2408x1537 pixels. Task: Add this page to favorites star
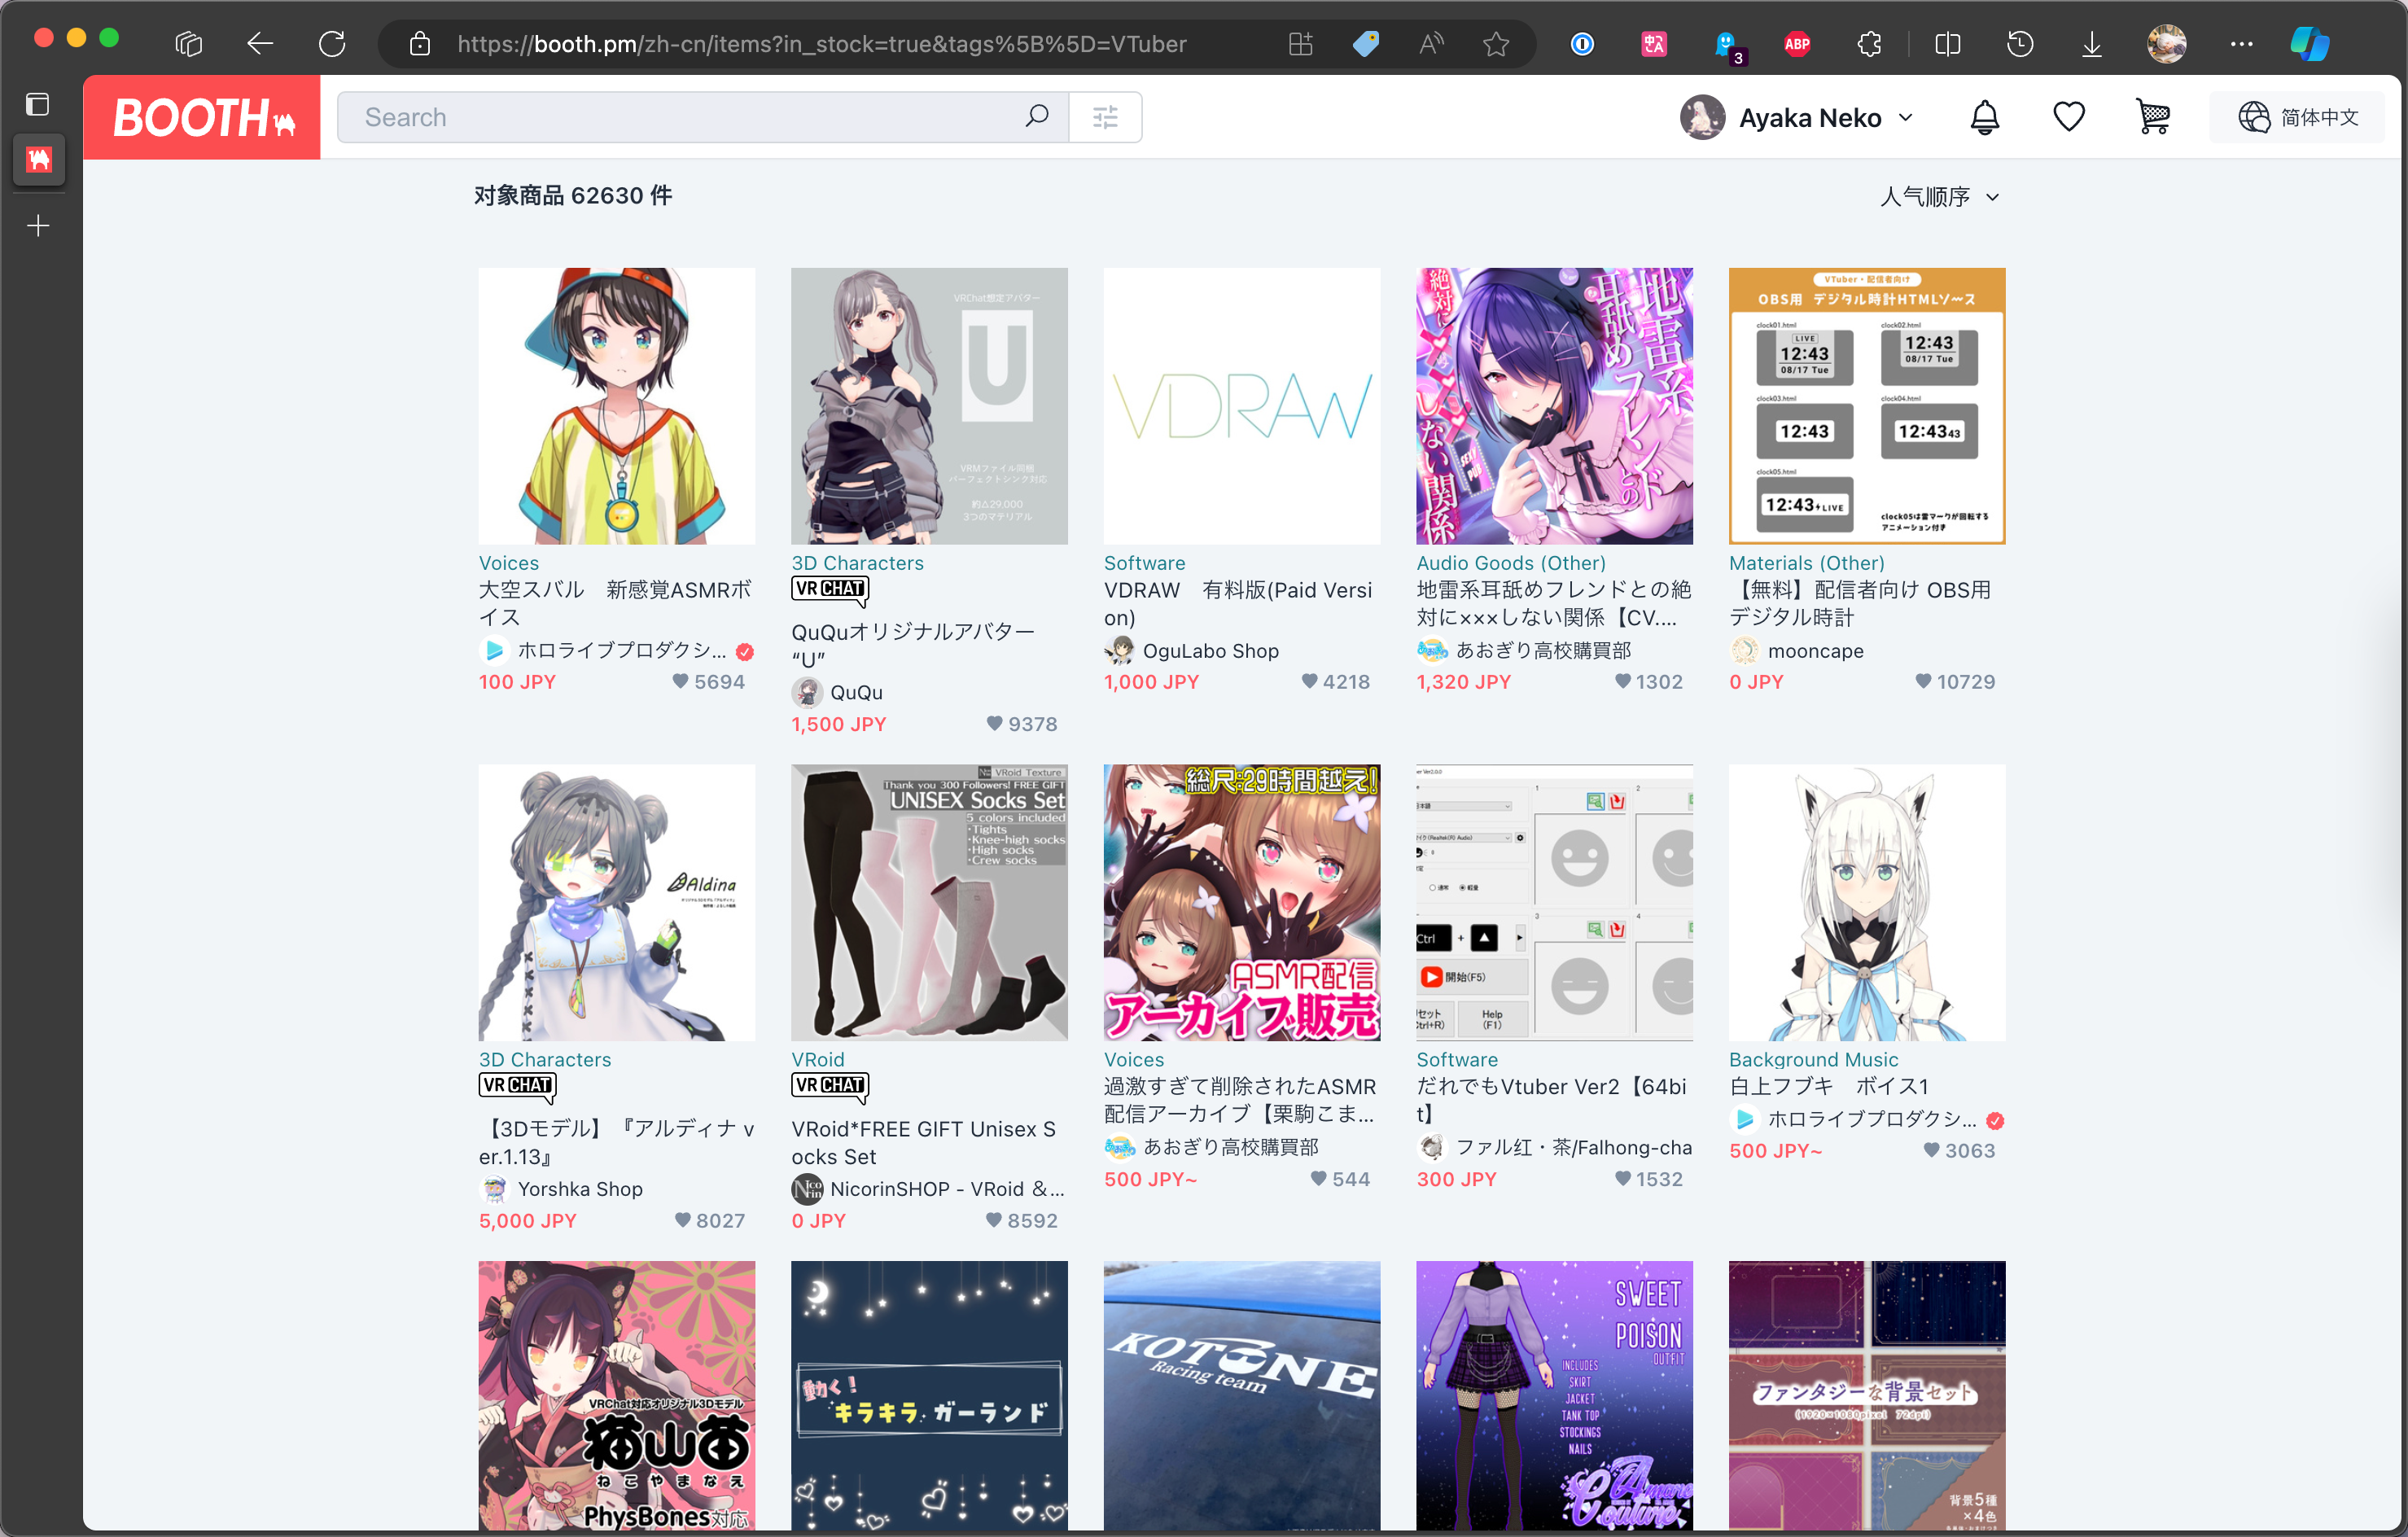click(1495, 44)
